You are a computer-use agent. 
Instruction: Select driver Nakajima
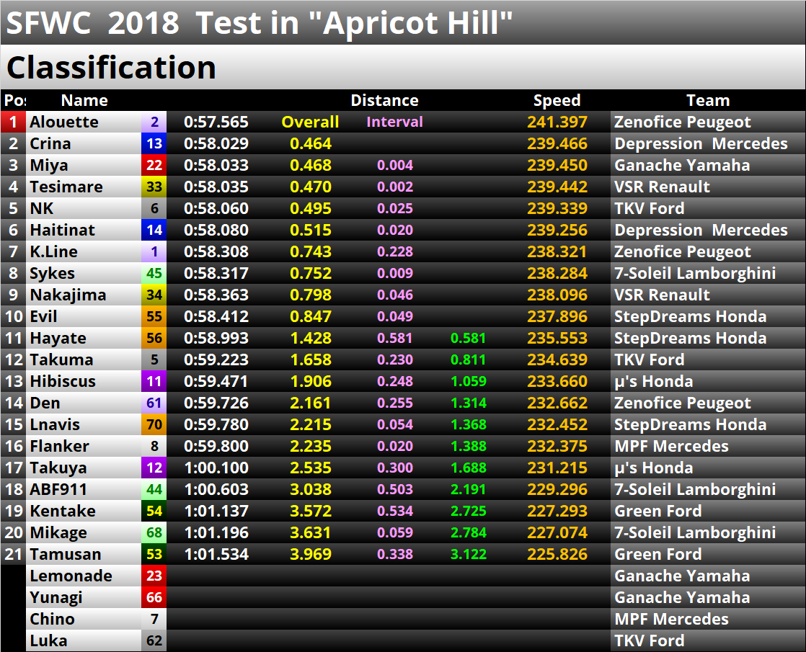pyautogui.click(x=68, y=295)
